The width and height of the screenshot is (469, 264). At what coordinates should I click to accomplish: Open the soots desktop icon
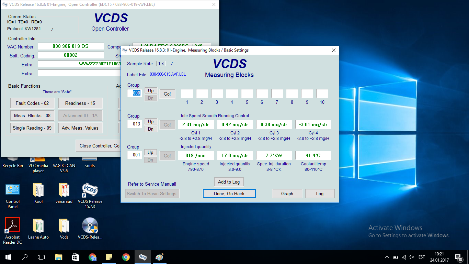click(x=90, y=162)
